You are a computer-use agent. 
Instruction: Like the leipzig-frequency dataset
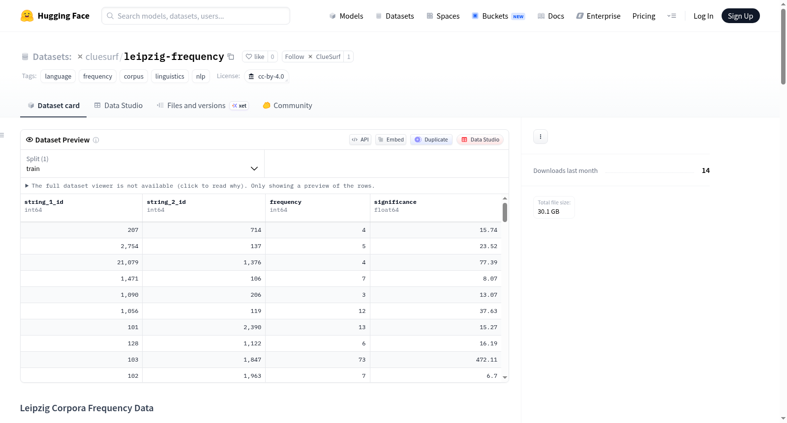tap(255, 56)
